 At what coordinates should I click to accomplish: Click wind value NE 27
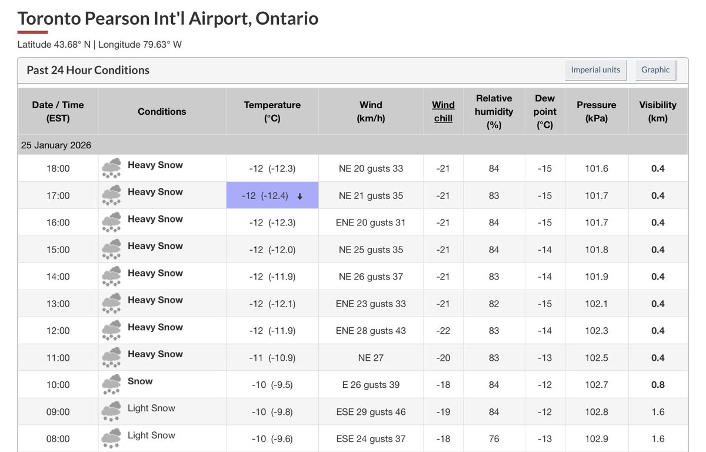point(371,358)
